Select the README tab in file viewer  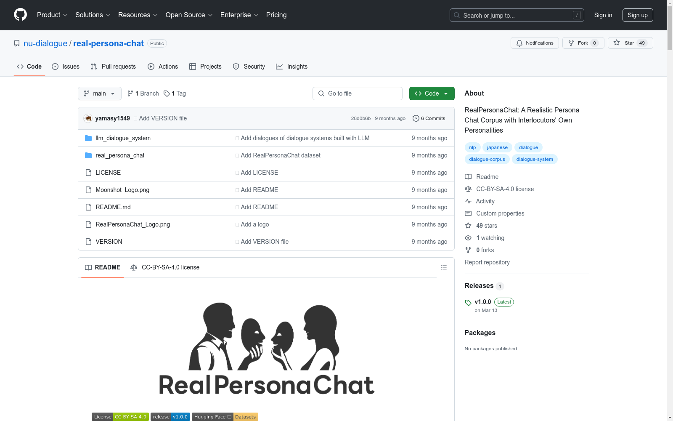[x=103, y=268]
